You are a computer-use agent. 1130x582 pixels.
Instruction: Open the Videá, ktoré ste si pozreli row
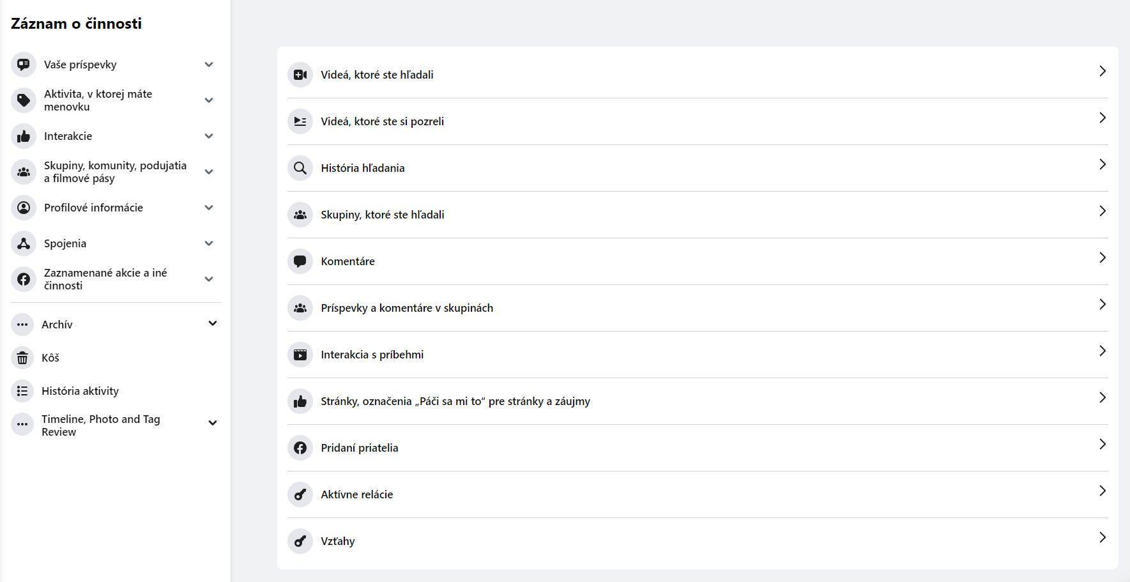pyautogui.click(x=698, y=121)
